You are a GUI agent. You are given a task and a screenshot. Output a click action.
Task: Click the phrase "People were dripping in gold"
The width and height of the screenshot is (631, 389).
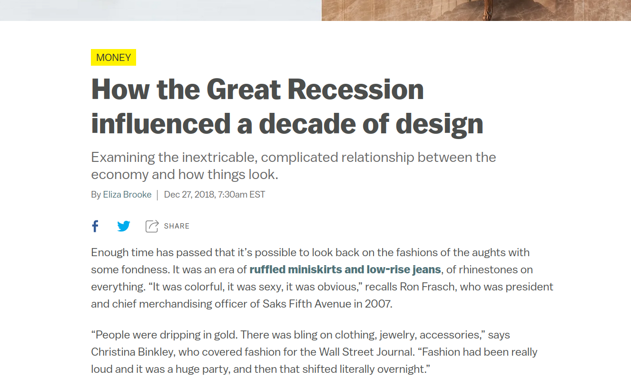[164, 335]
